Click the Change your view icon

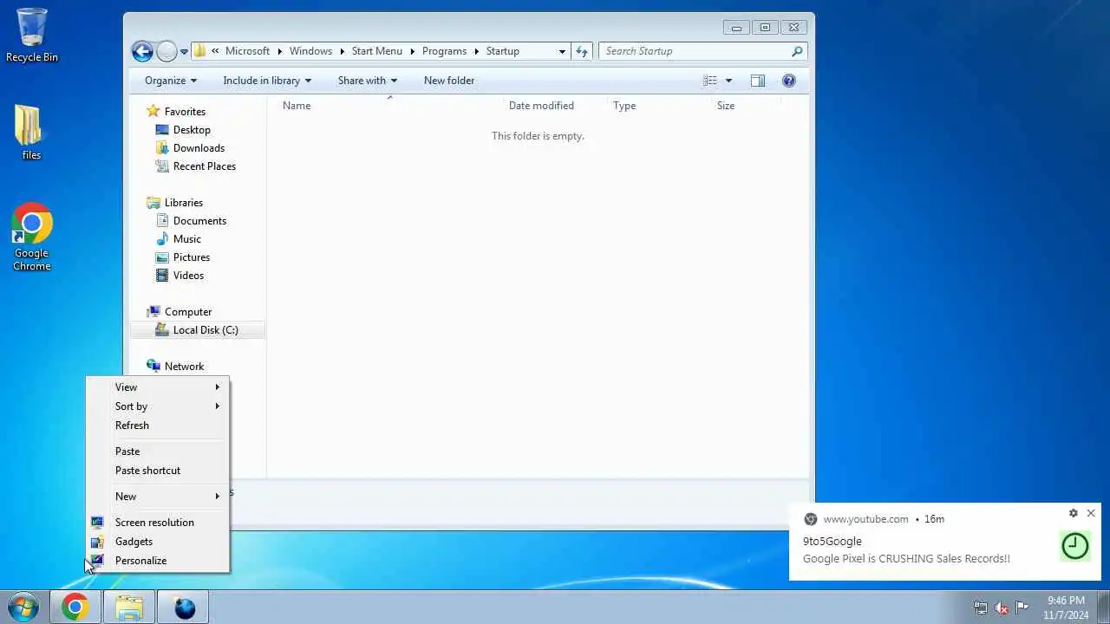click(x=710, y=81)
